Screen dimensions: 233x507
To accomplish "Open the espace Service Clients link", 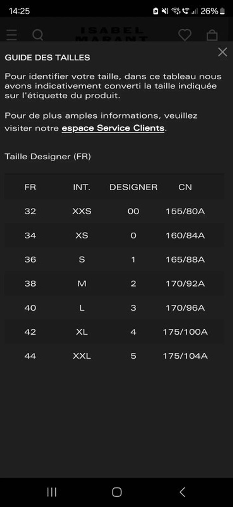I will (113, 128).
